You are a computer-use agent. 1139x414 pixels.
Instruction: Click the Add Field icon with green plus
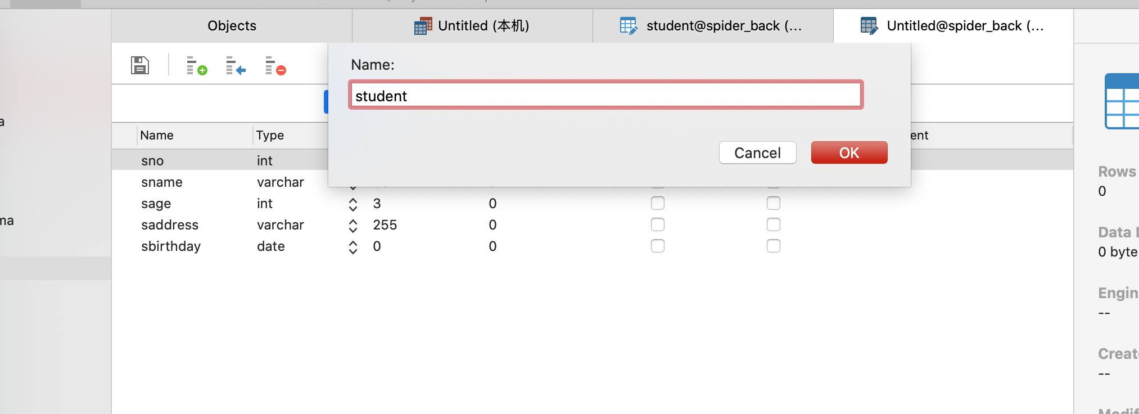[x=196, y=66]
